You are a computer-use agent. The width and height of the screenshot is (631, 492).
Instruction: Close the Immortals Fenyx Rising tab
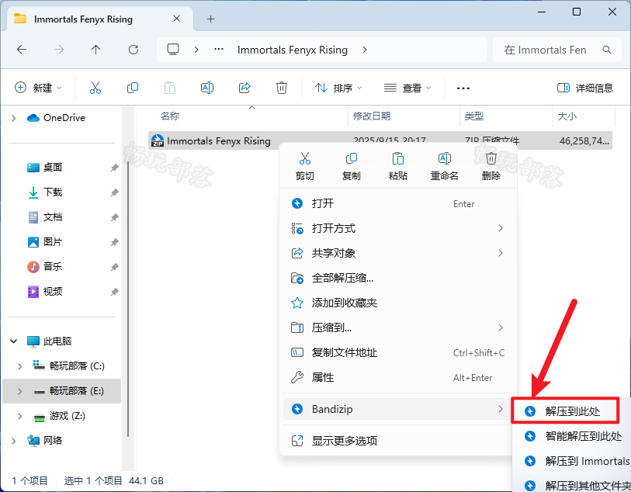tap(176, 19)
